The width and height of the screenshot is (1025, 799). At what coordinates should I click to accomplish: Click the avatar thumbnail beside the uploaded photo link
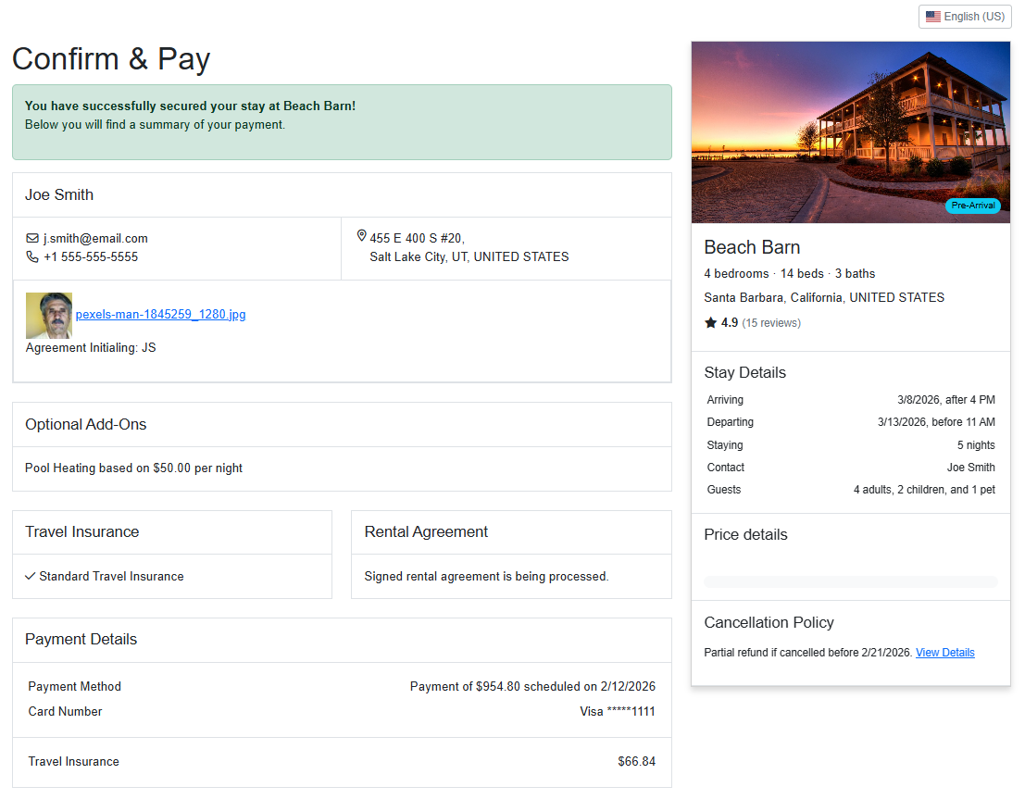pyautogui.click(x=48, y=314)
